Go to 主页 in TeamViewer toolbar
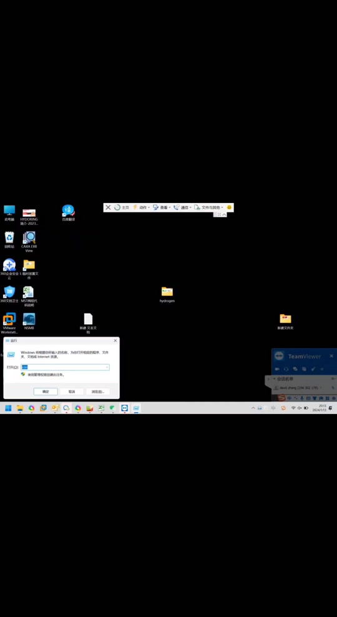Screen dimensions: 337x617 (x=122, y=207)
